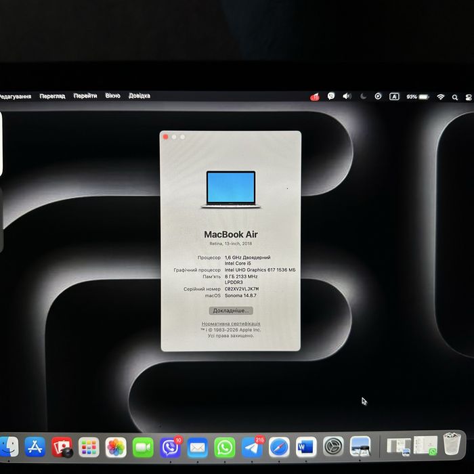
Task: Launch WhatsApp from the Dock
Action: click(x=225, y=447)
